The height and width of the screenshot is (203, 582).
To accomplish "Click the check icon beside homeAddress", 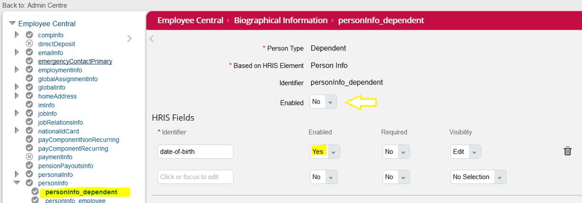I will click(29, 96).
